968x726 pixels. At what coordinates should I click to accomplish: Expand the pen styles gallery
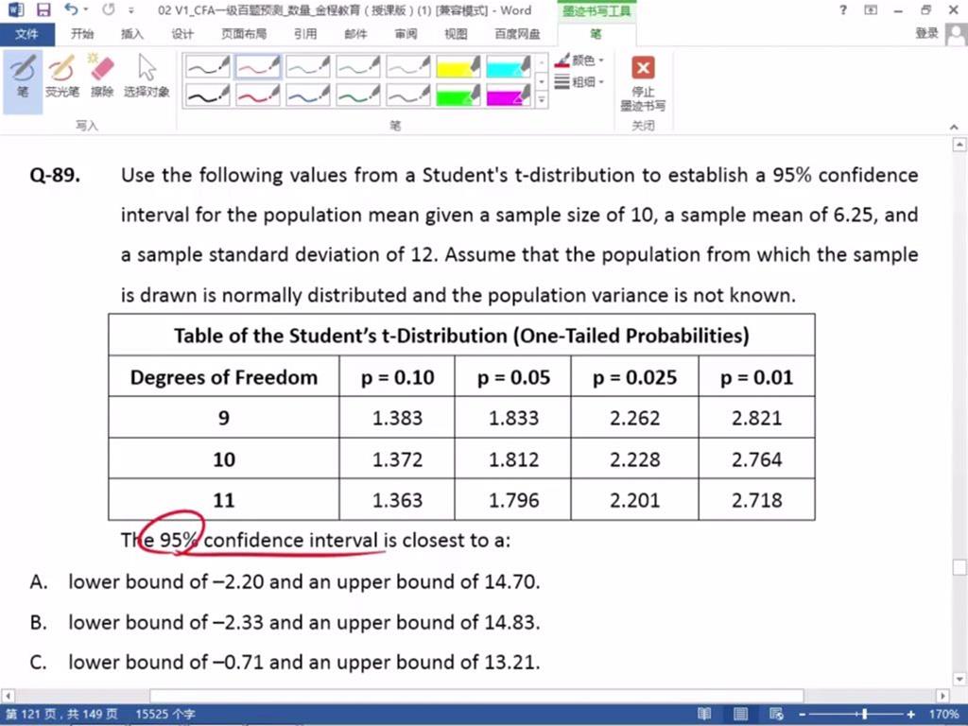[x=542, y=99]
